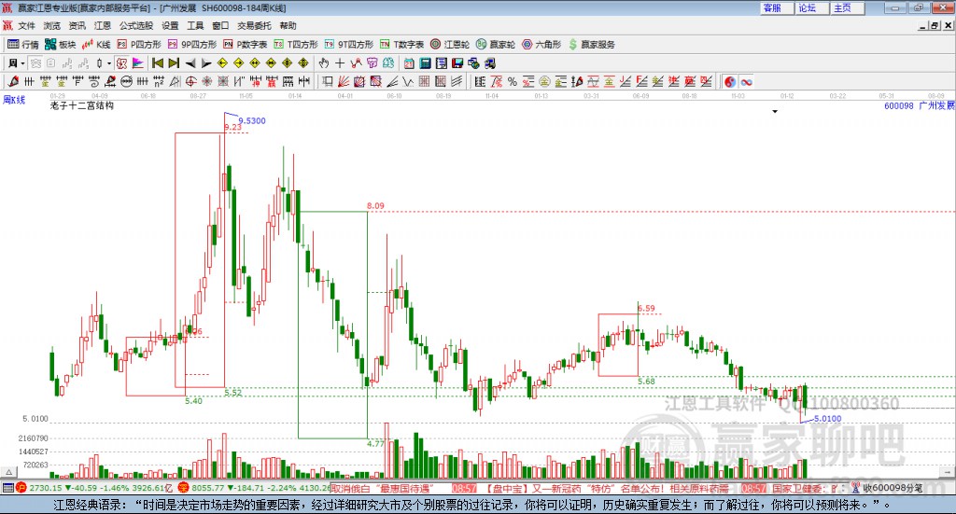Click the 主页 homepage button
This screenshot has height=514, width=956.
[847, 7]
